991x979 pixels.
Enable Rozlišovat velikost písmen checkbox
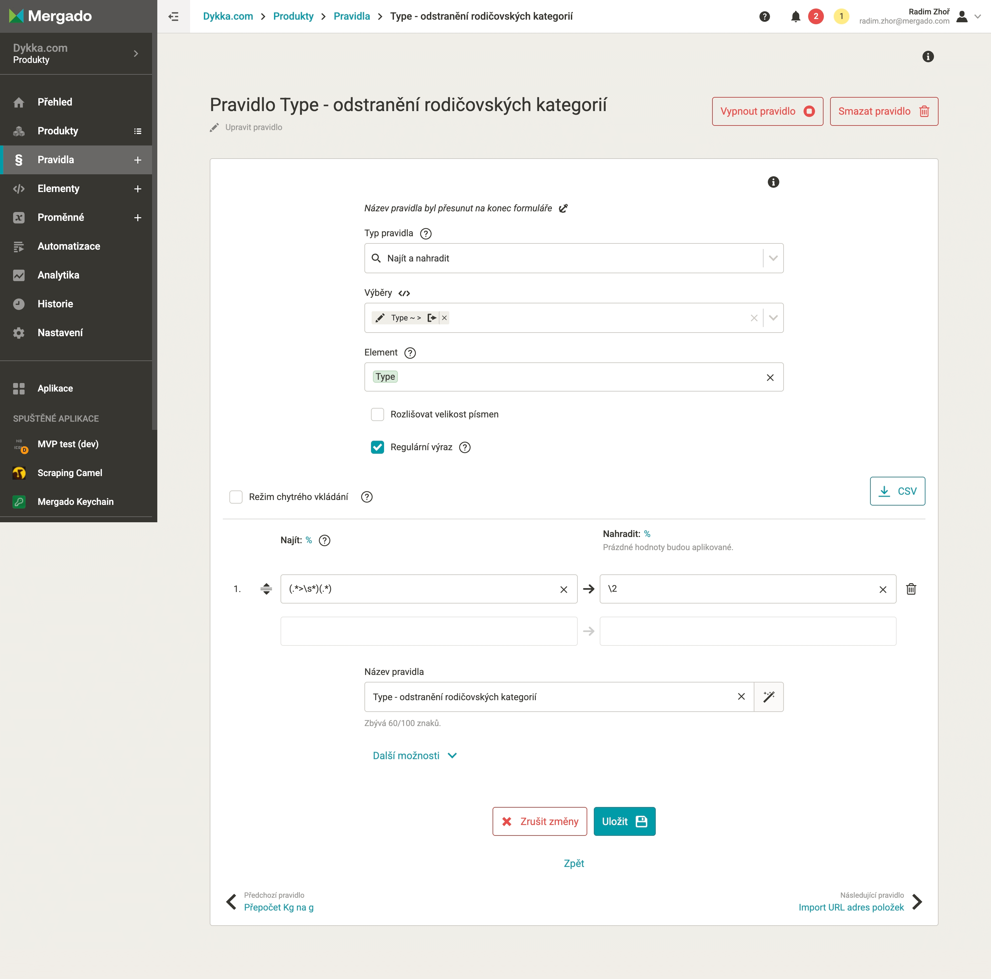(378, 414)
